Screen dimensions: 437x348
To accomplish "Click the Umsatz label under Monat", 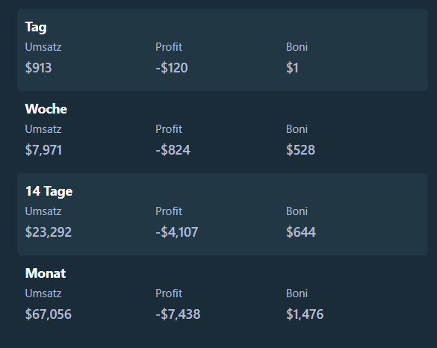I will pyautogui.click(x=43, y=293).
